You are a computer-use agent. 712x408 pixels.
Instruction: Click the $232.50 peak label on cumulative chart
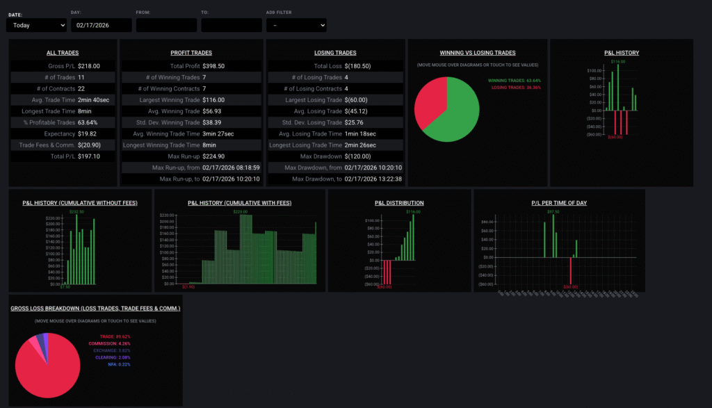[x=76, y=212]
